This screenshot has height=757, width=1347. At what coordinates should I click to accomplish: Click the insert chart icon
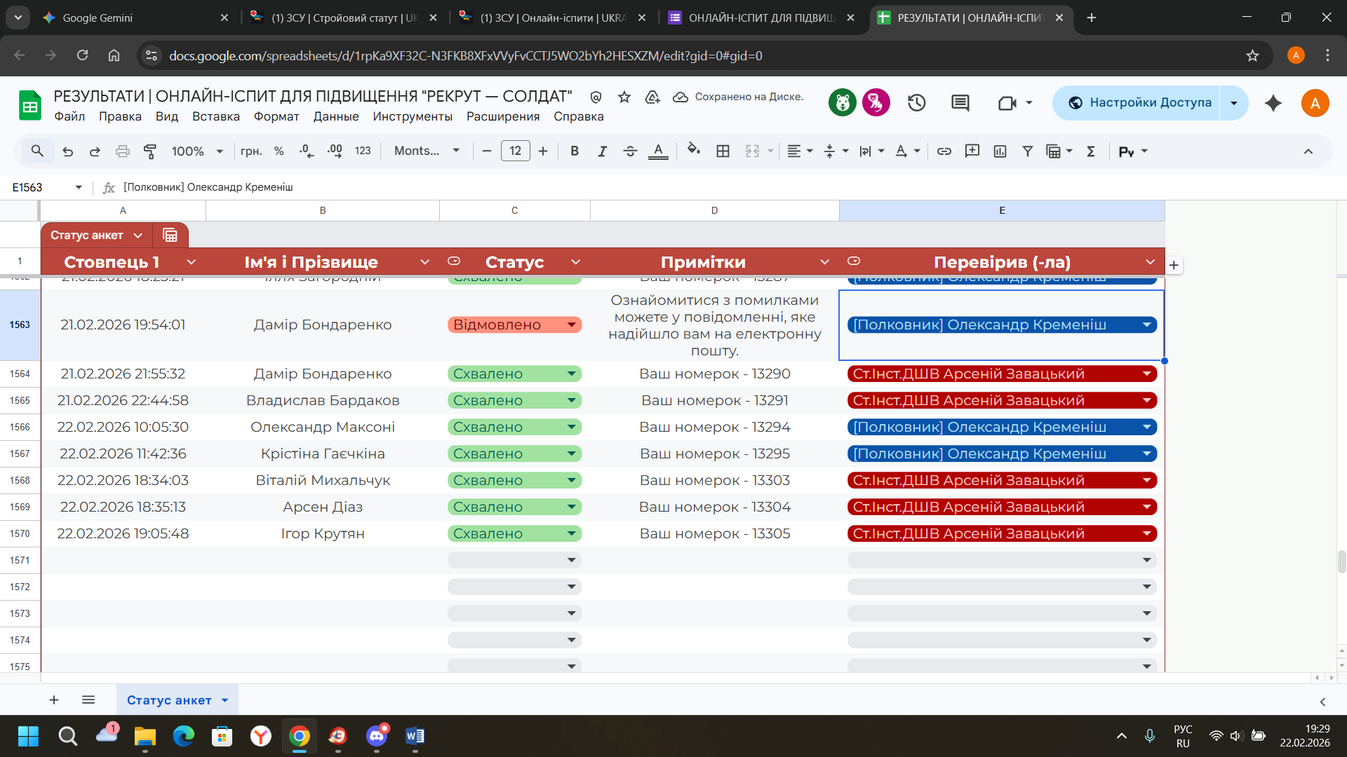point(1000,151)
